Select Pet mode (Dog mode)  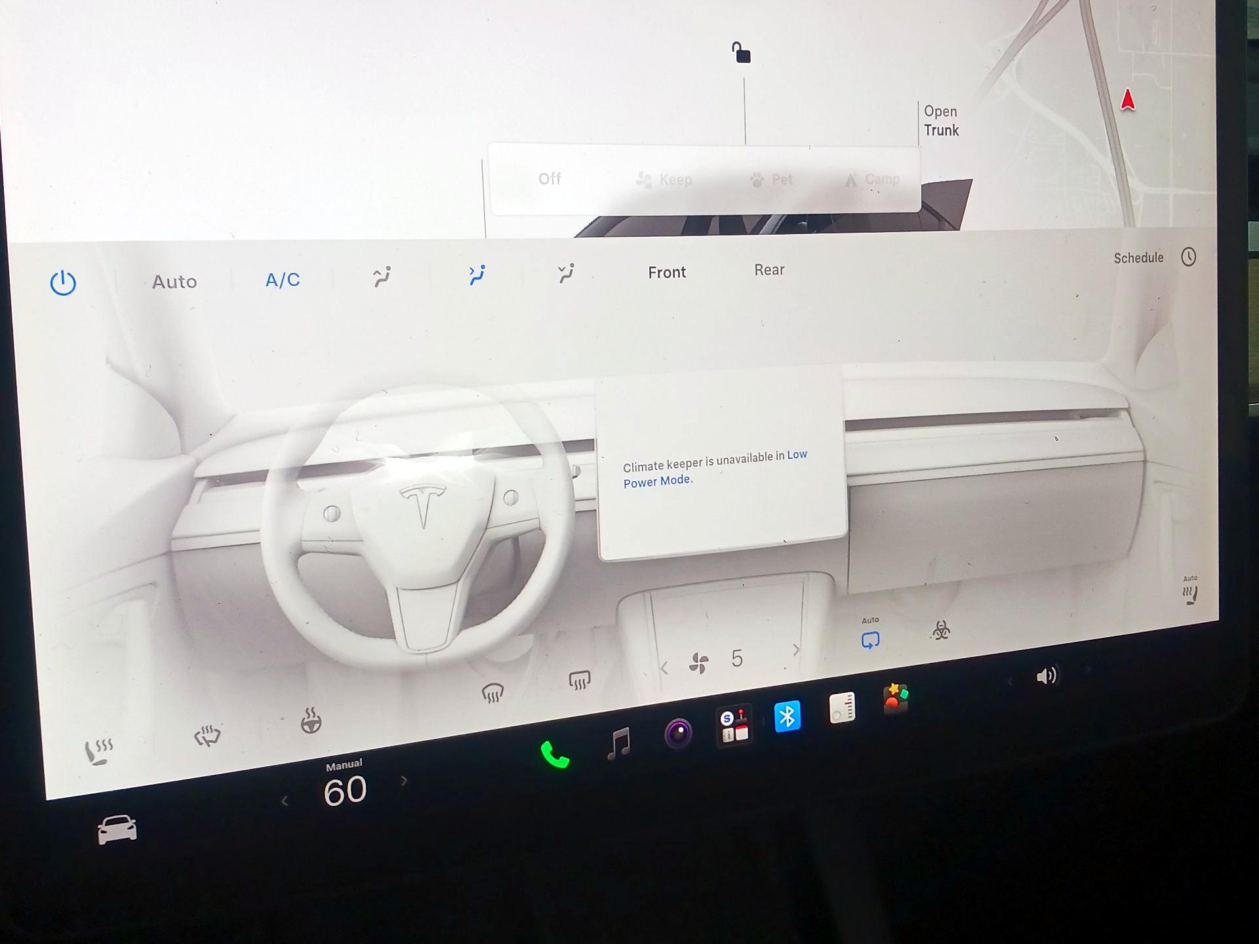tap(771, 179)
